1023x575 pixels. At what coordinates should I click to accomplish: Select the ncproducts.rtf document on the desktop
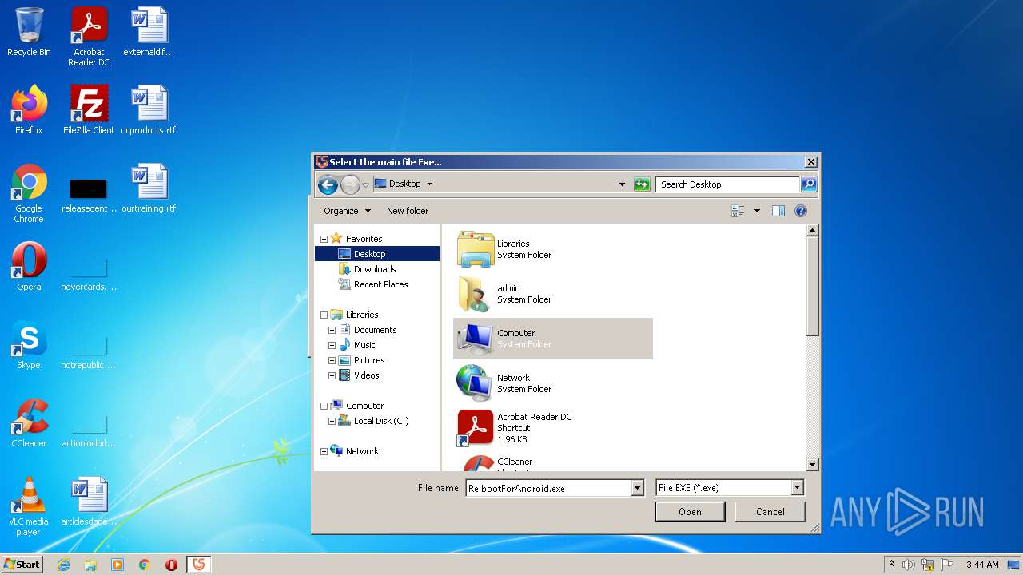(149, 110)
